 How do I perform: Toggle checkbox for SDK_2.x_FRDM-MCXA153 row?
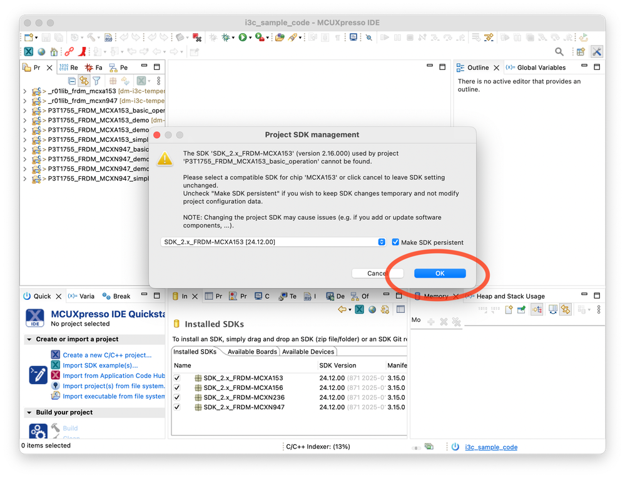tap(177, 378)
